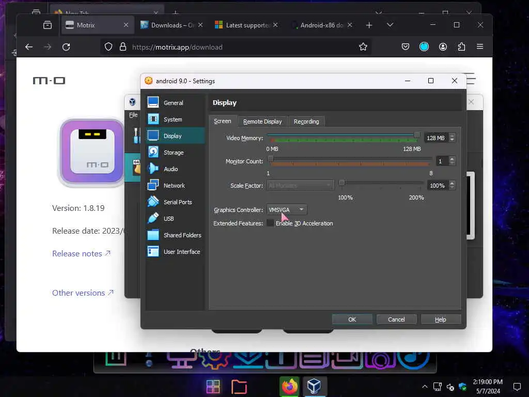Open Firefox View sidebar icon

coord(47,25)
